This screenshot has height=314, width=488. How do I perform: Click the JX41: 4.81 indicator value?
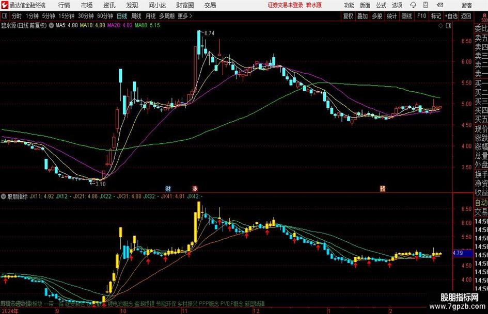172,196
